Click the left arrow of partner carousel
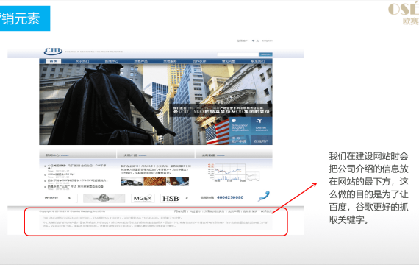 70,198
